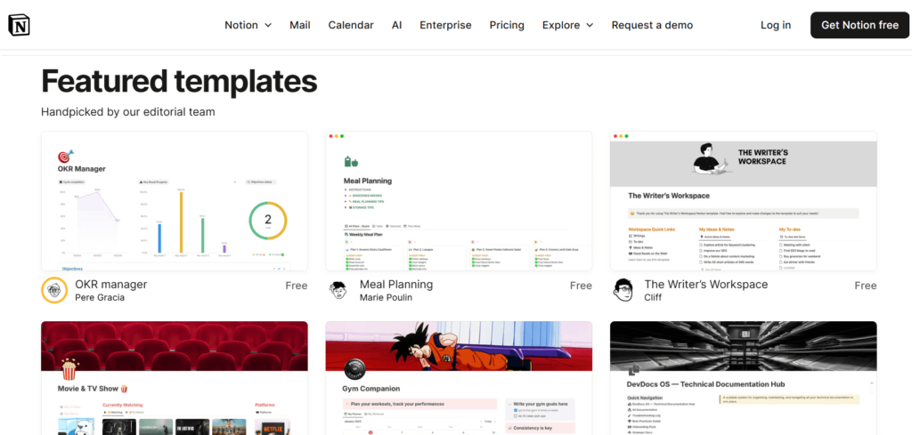
Task: Click the Notion logo icon
Action: click(x=19, y=25)
